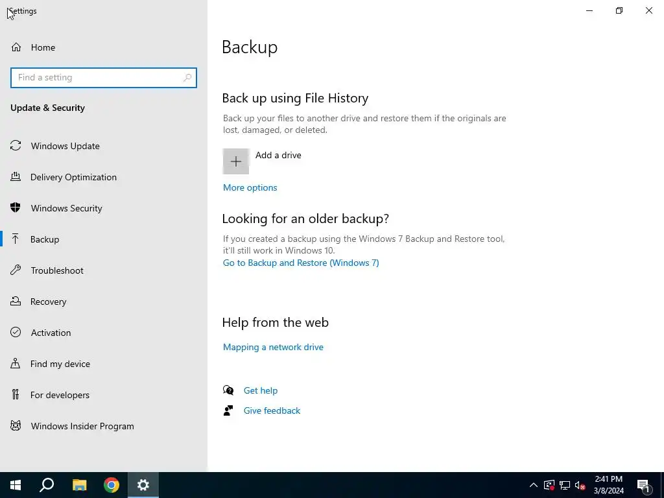
Task: Open More options link
Action: 250,187
